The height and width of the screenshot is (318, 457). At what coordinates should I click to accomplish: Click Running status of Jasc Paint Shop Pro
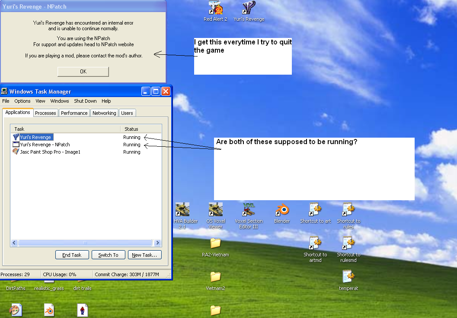tap(132, 152)
